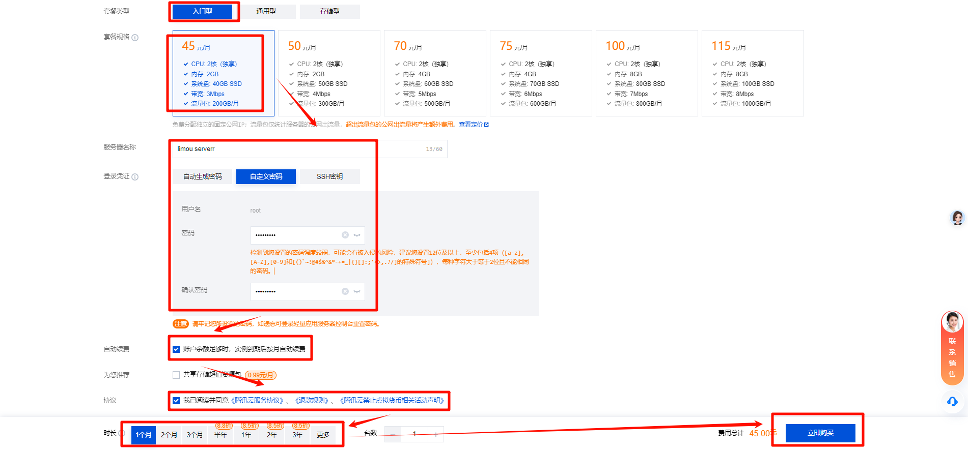The width and height of the screenshot is (968, 450).
Task: Open the blue headset support icon
Action: pos(952,402)
